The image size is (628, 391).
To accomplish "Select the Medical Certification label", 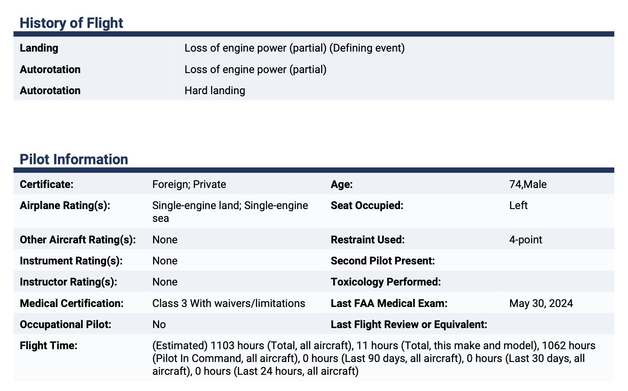I will 72,303.
